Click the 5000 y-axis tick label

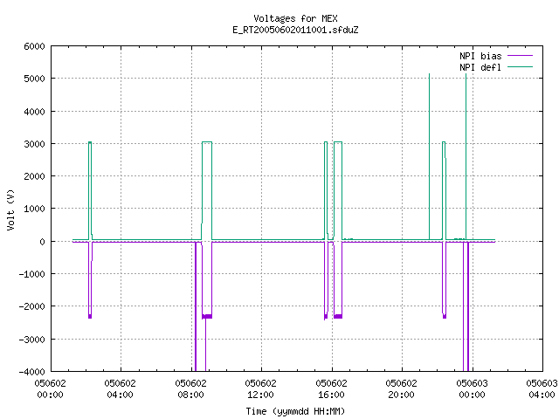coord(34,79)
